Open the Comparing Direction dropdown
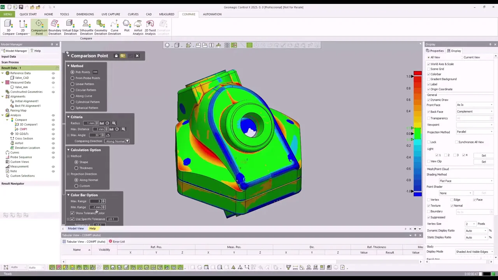 point(117,141)
